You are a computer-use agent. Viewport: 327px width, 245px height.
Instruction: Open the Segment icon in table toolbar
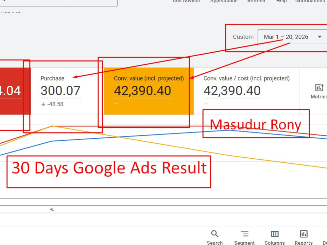pos(244,234)
